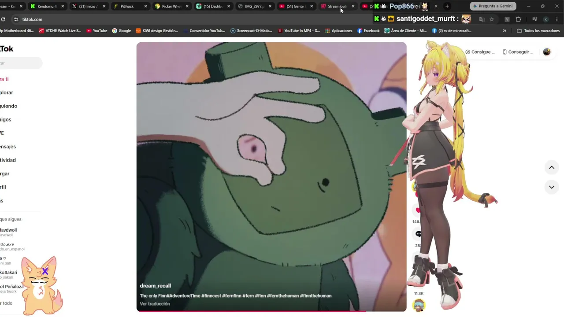The image size is (564, 317).
Task: Pause the dream_recall video
Action: click(x=271, y=177)
